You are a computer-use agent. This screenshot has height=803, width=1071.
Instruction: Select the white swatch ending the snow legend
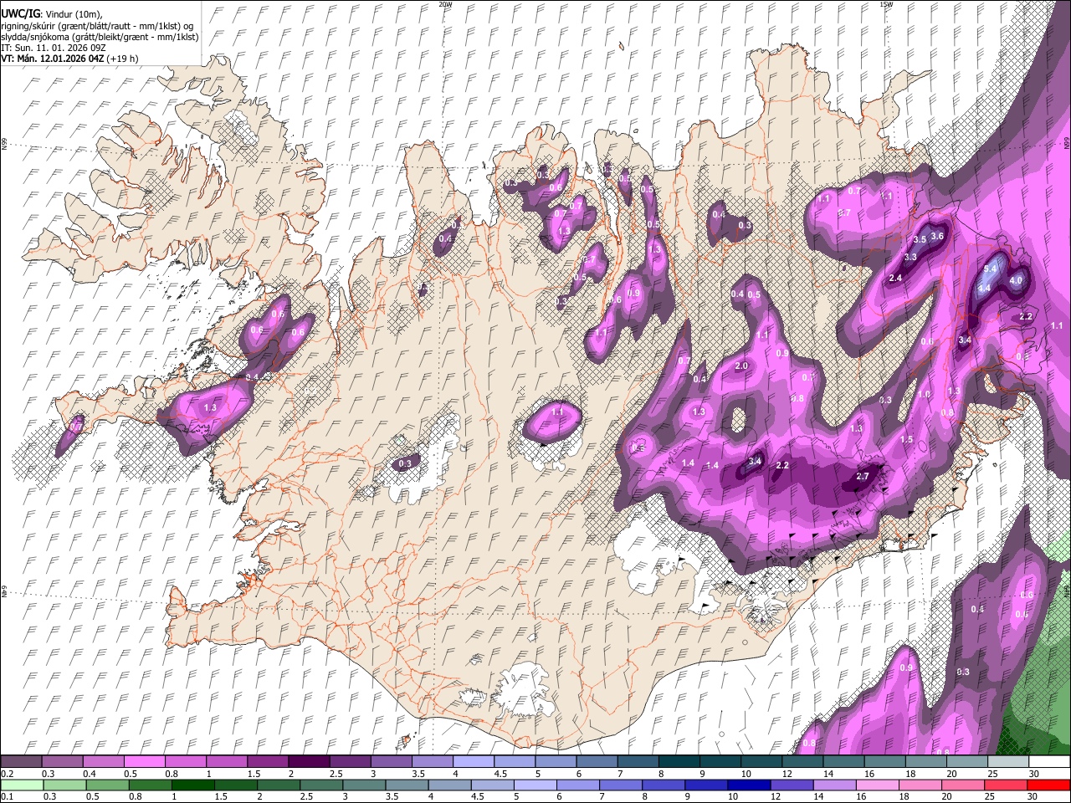pyautogui.click(x=1050, y=762)
